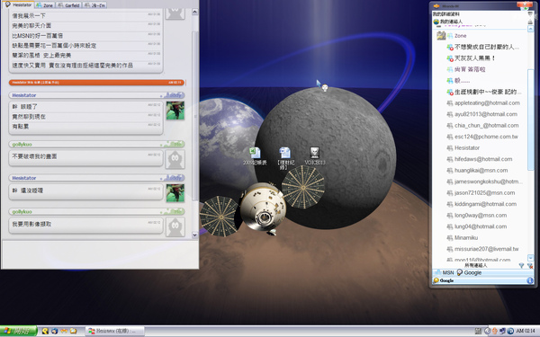The height and width of the screenshot is (337, 540).
Task: Open the document desktop icon next to VOICE03
Action: point(284,158)
